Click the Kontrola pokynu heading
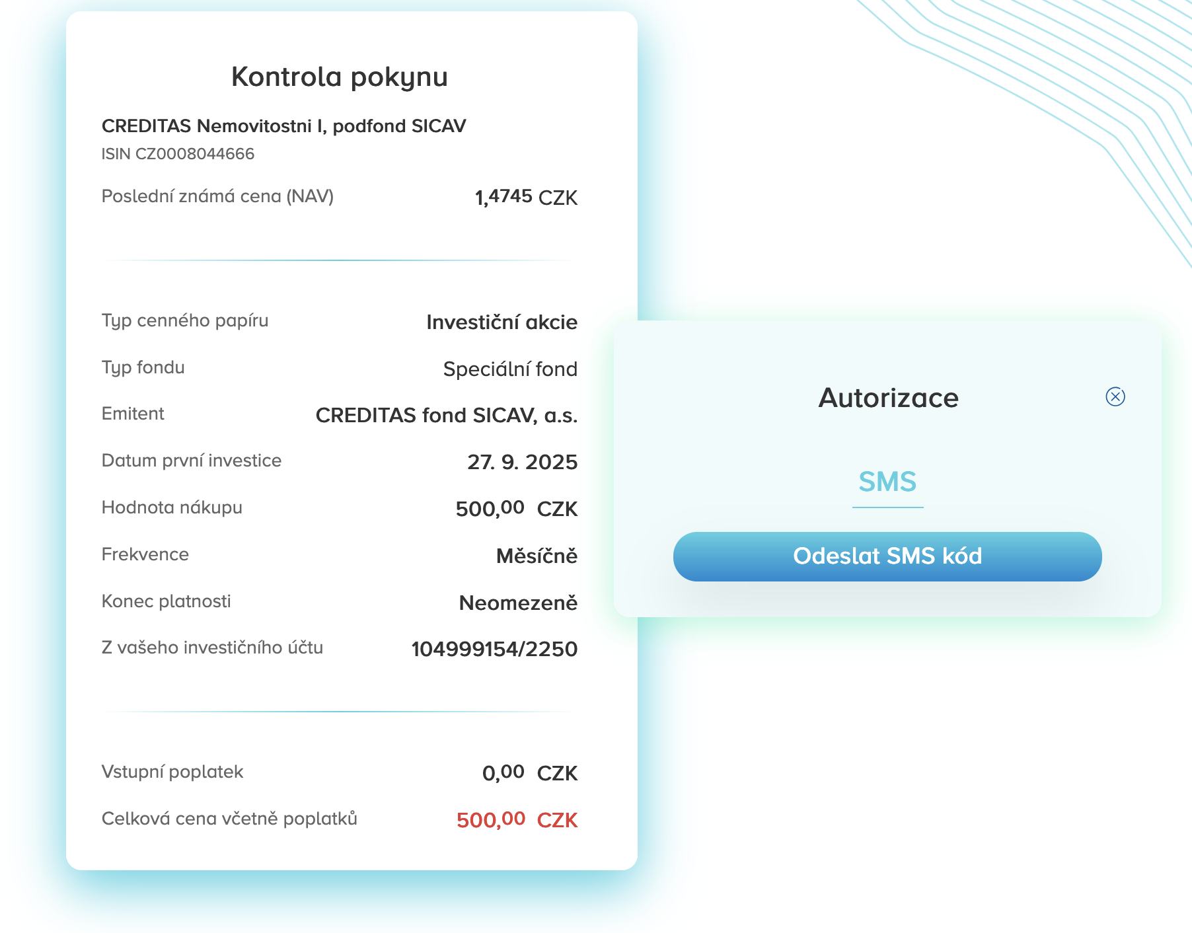1192x933 pixels. coord(339,77)
